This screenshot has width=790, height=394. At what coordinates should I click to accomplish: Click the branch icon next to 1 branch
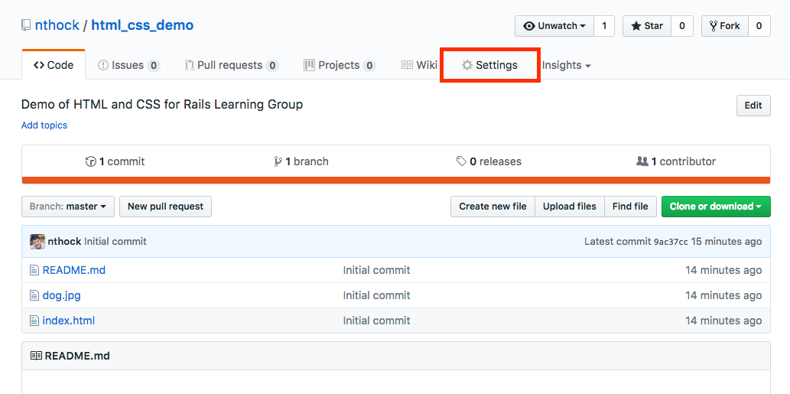point(278,161)
